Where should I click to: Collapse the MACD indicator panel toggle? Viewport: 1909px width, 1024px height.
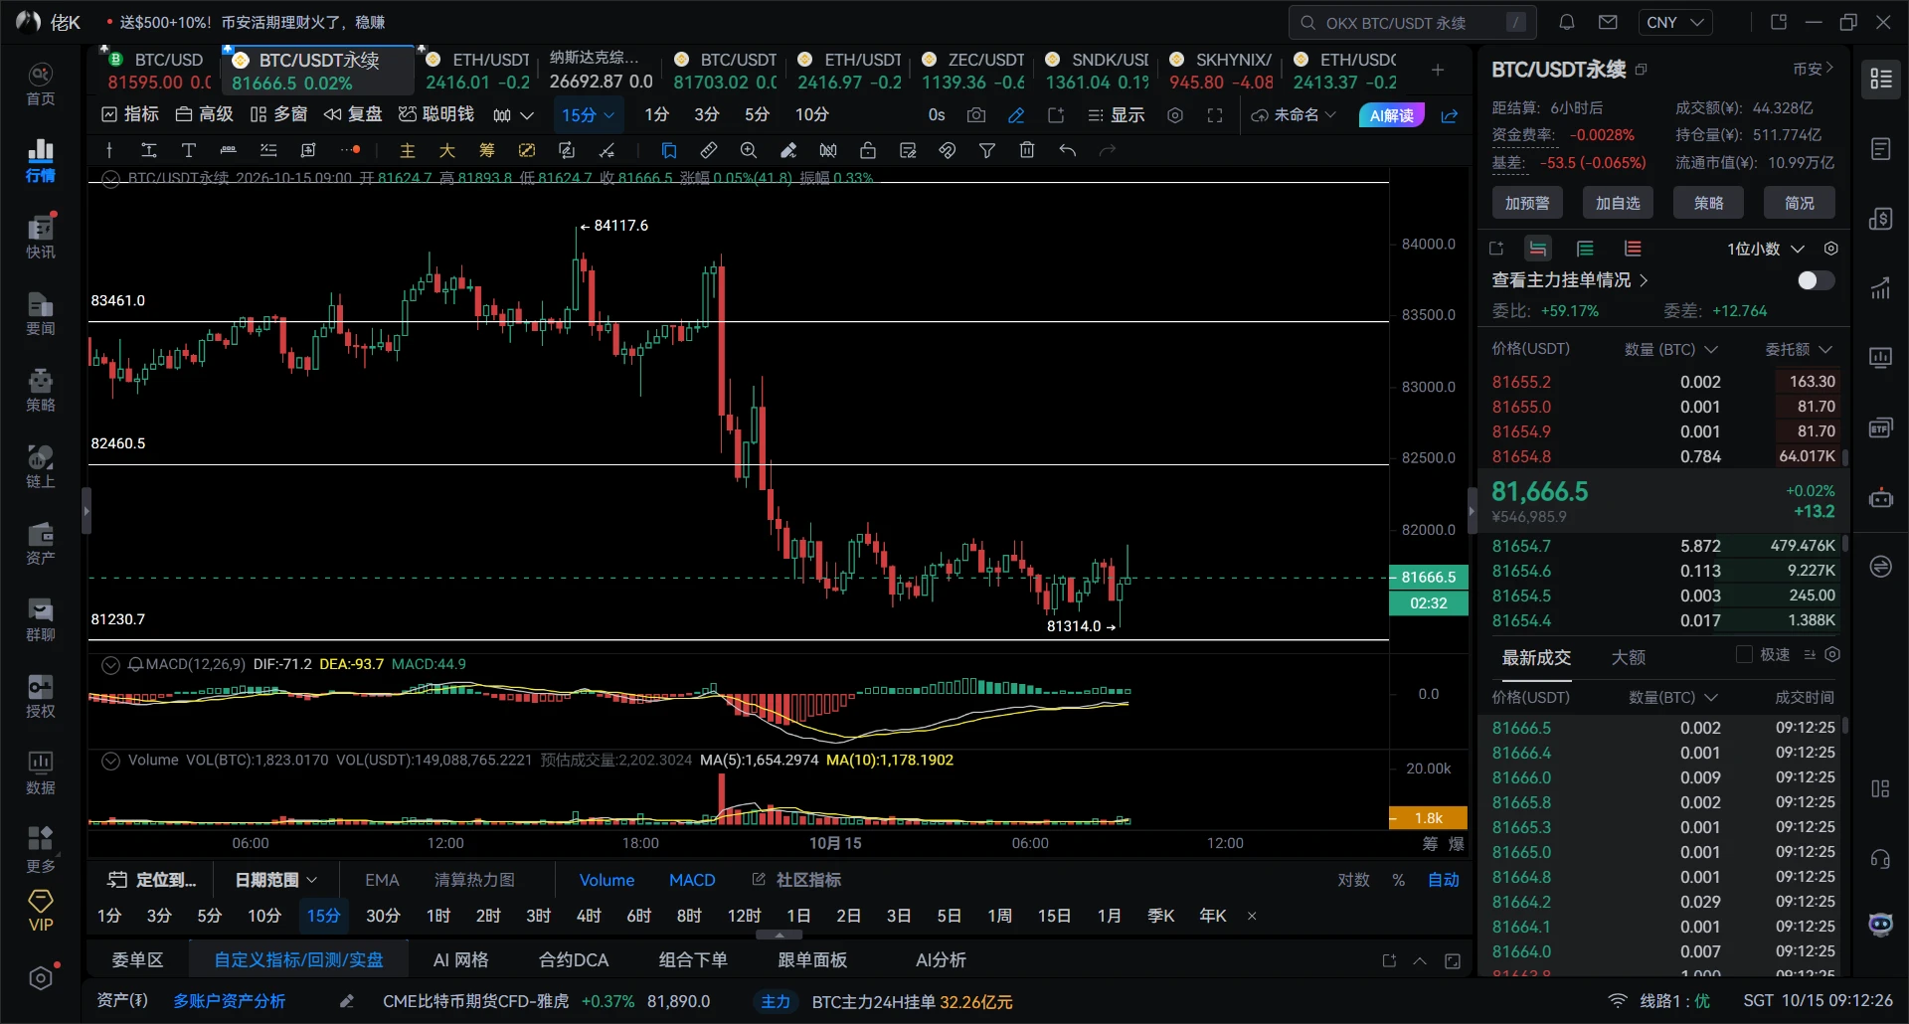tap(110, 664)
